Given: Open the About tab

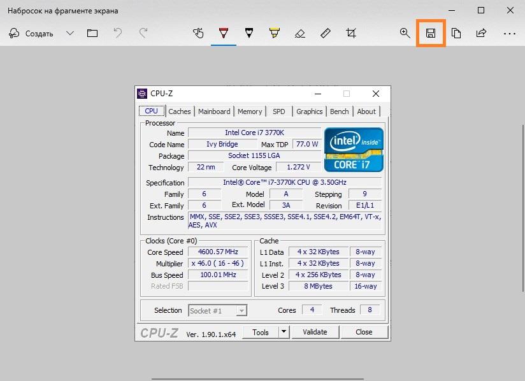Looking at the screenshot, I should pos(366,111).
